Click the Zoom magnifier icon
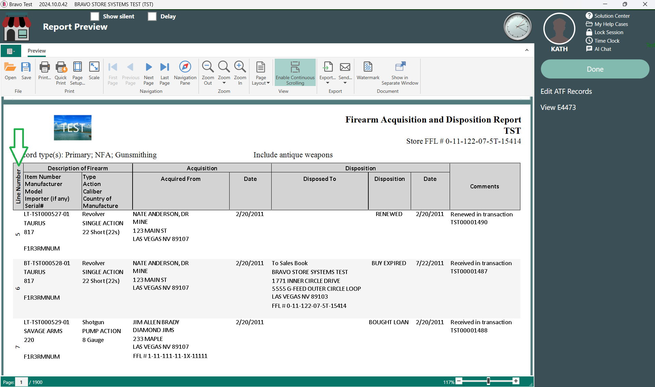Screen dimensions: 655x387 [x=224, y=67]
